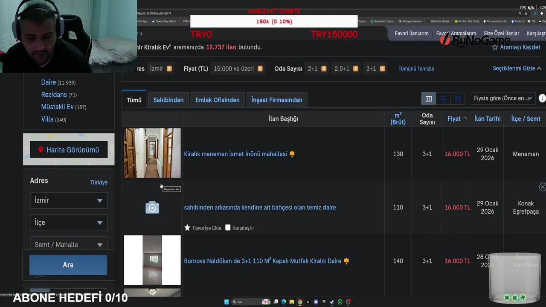Filter by Villa category
Viewport: 546px width, 307px height.
[x=47, y=119]
